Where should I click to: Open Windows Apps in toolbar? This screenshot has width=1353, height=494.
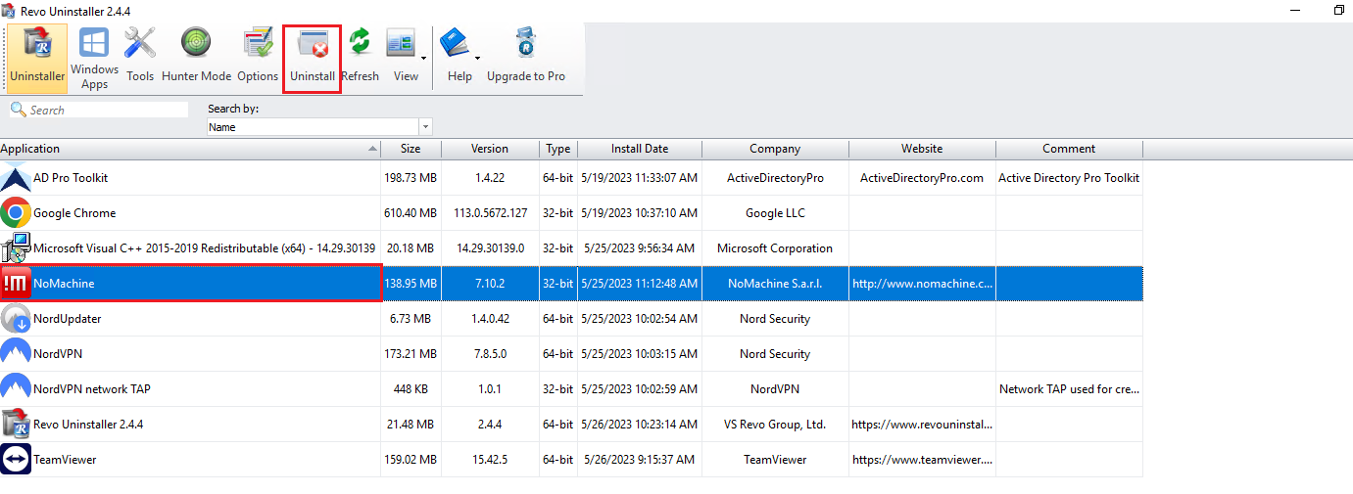tap(94, 59)
